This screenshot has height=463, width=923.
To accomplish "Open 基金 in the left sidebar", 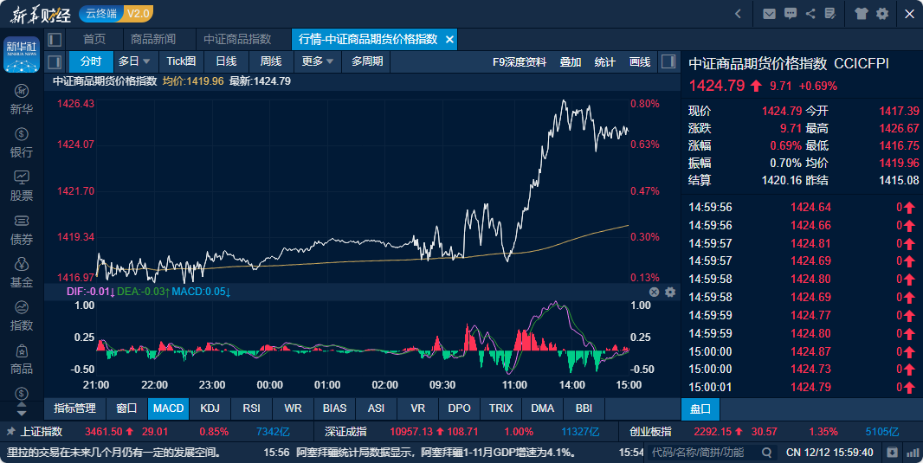I will point(22,273).
